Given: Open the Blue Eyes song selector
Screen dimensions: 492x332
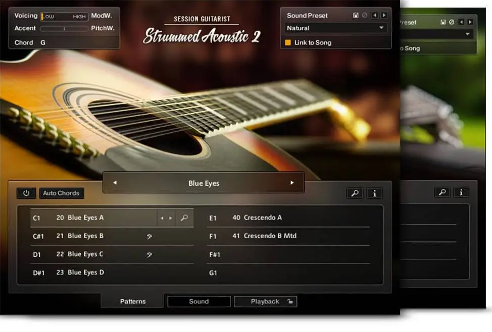Looking at the screenshot, I should tap(204, 183).
